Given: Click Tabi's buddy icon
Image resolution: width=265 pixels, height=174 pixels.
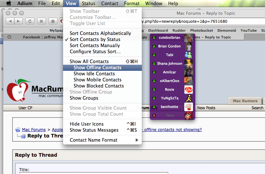Looking at the screenshot, I should click(x=188, y=55).
